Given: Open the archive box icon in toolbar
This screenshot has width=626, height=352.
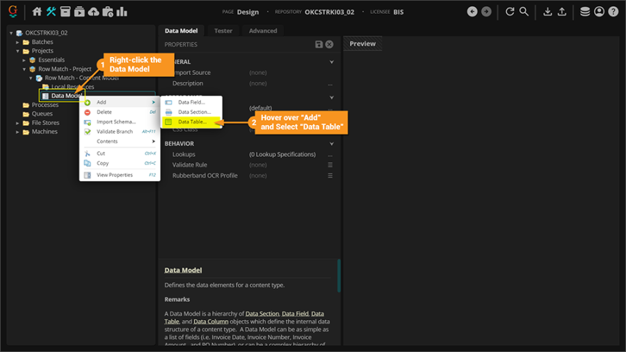Looking at the screenshot, I should (65, 12).
